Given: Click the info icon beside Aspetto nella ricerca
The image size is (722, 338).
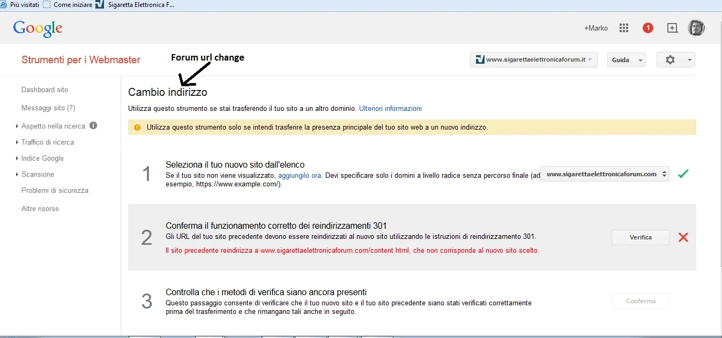Looking at the screenshot, I should 93,125.
